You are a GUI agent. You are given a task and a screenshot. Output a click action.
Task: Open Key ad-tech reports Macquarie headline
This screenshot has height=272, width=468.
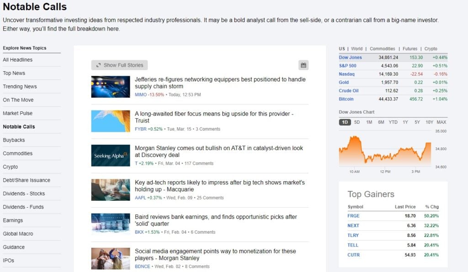[220, 186]
